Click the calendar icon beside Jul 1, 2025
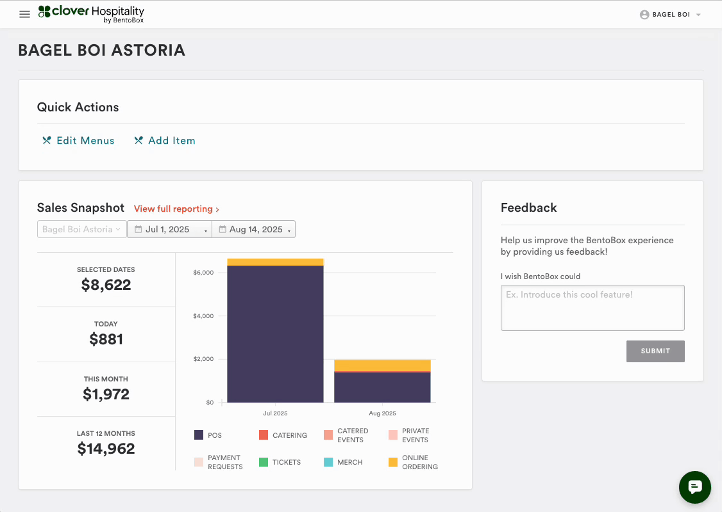The width and height of the screenshot is (722, 512). click(x=138, y=229)
